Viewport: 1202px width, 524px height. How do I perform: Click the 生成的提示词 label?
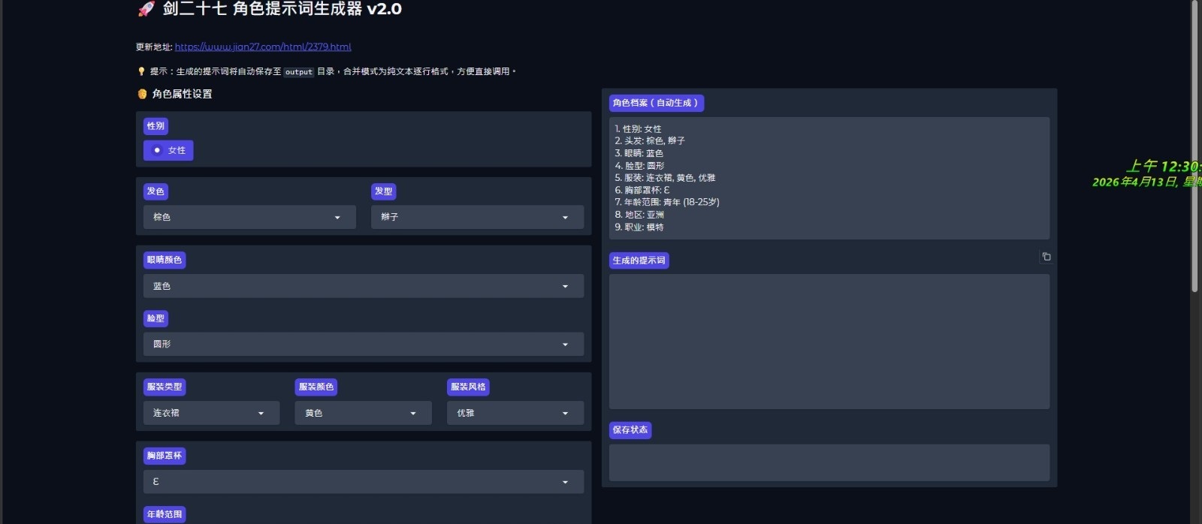(x=639, y=260)
